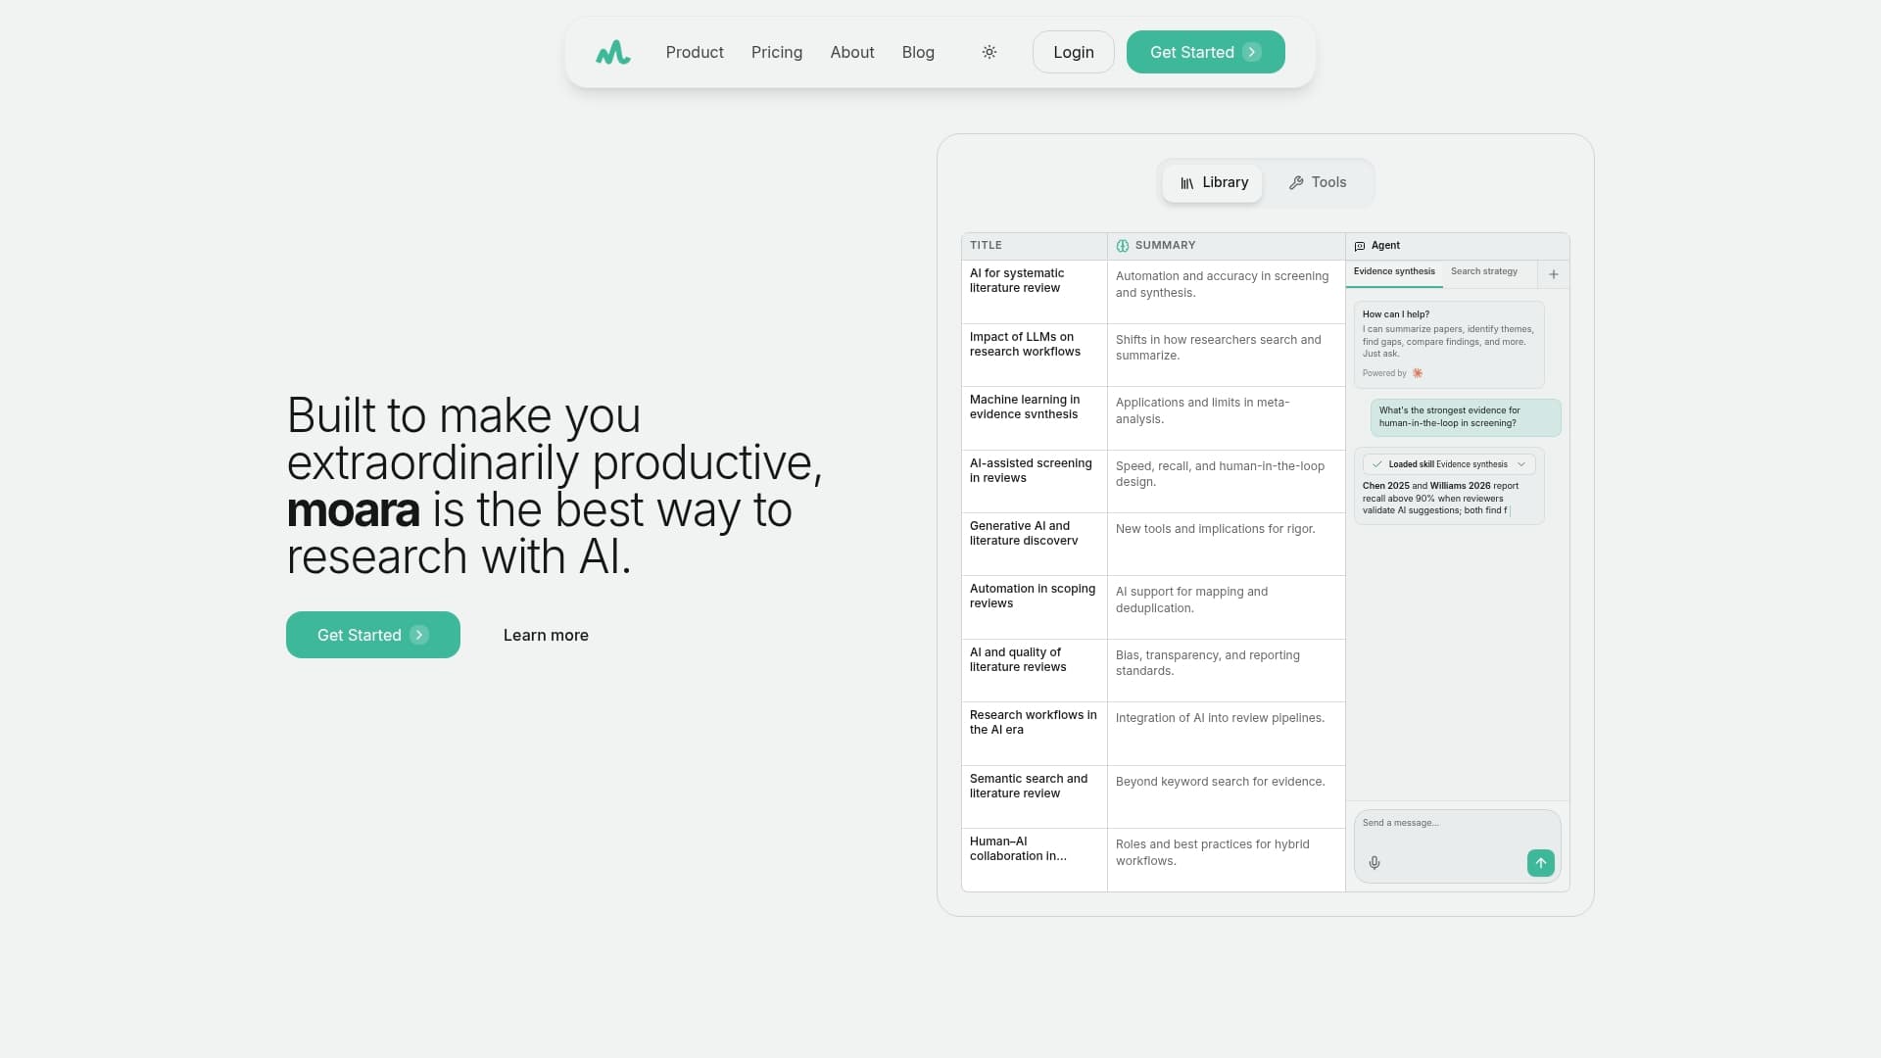Select 'Human–AI collaboration in...' title

click(1018, 849)
